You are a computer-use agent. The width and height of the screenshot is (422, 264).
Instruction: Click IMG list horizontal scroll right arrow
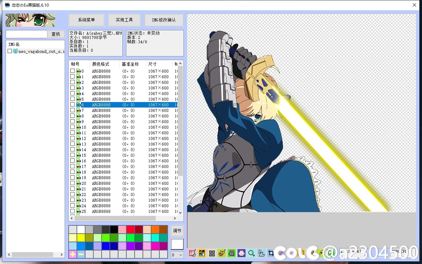coord(62,255)
